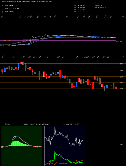This screenshot has height=166, width=126.
Task: Select the 'DOW ST: 615.27' legend text
Action: [11, 6]
